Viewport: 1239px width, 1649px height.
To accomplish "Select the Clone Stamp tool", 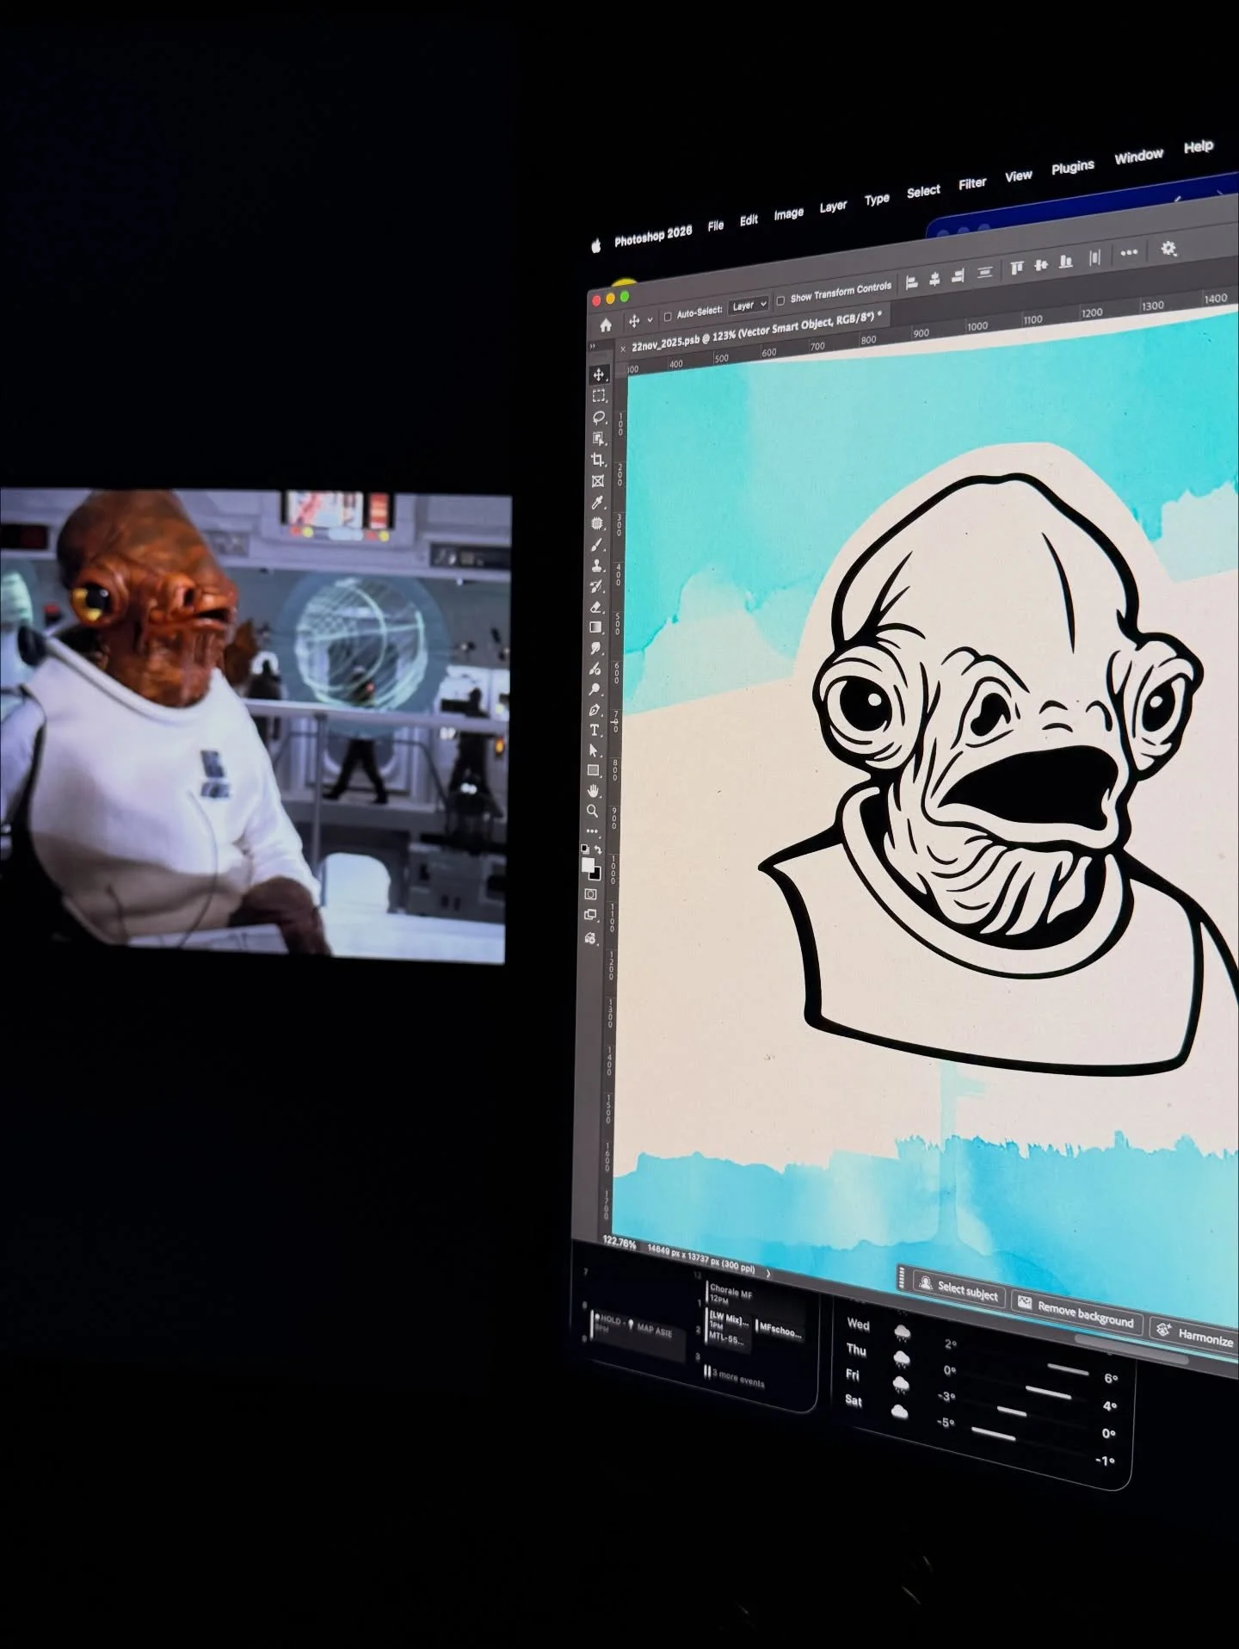I will point(597,565).
